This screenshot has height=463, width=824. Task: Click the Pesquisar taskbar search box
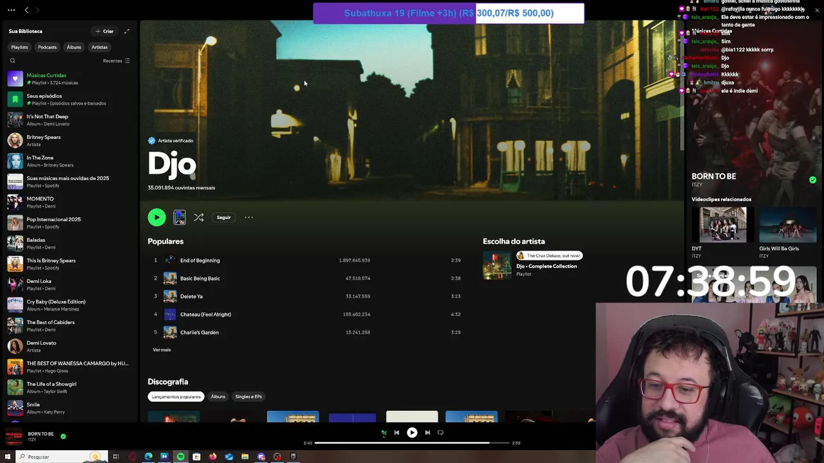coord(62,457)
